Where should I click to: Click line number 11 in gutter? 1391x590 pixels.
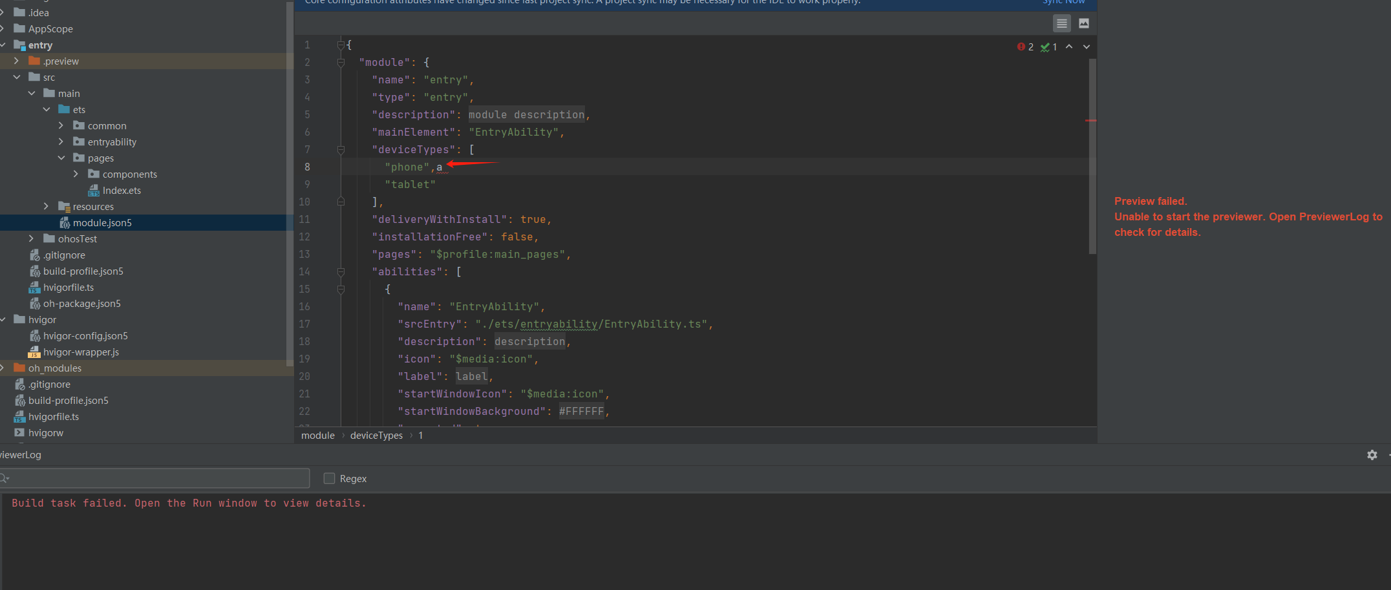304,220
